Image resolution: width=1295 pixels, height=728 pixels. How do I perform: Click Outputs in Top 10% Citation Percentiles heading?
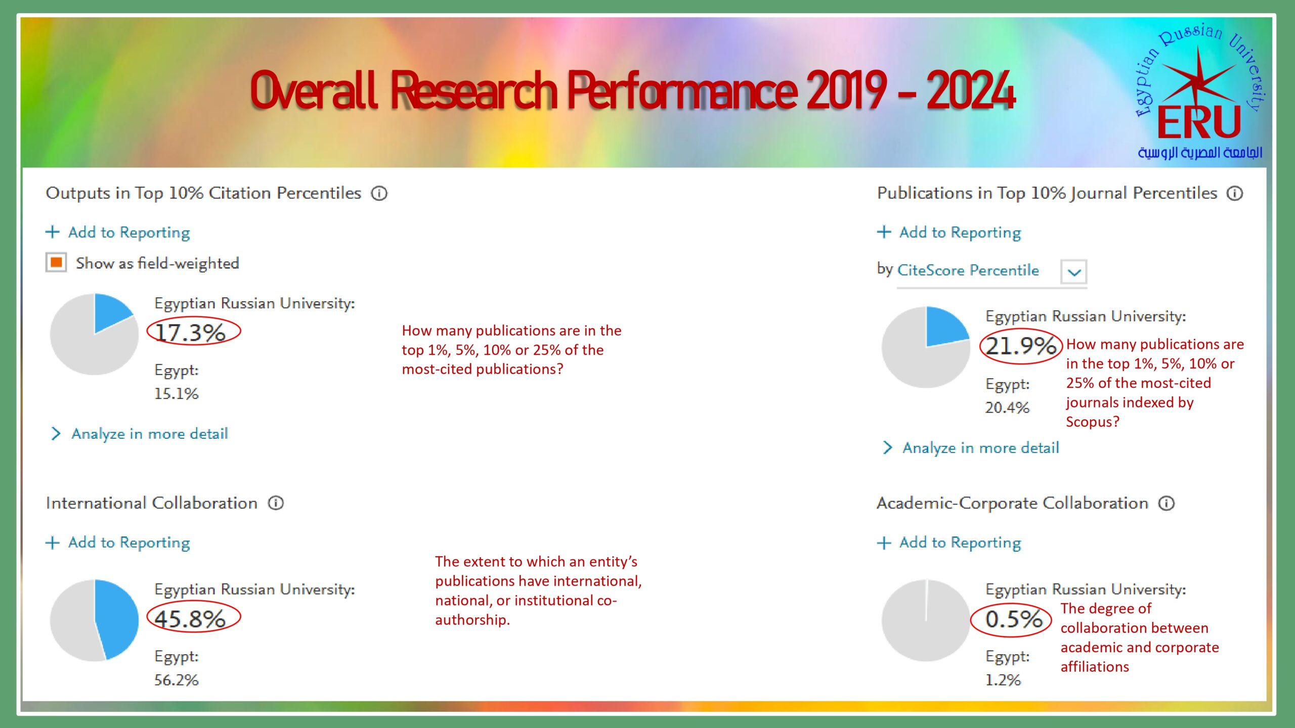tap(203, 193)
